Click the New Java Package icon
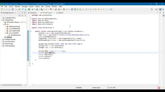The image size is (165, 92). tap(56, 9)
